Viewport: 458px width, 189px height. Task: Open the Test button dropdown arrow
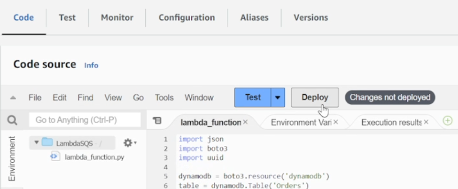coord(278,97)
